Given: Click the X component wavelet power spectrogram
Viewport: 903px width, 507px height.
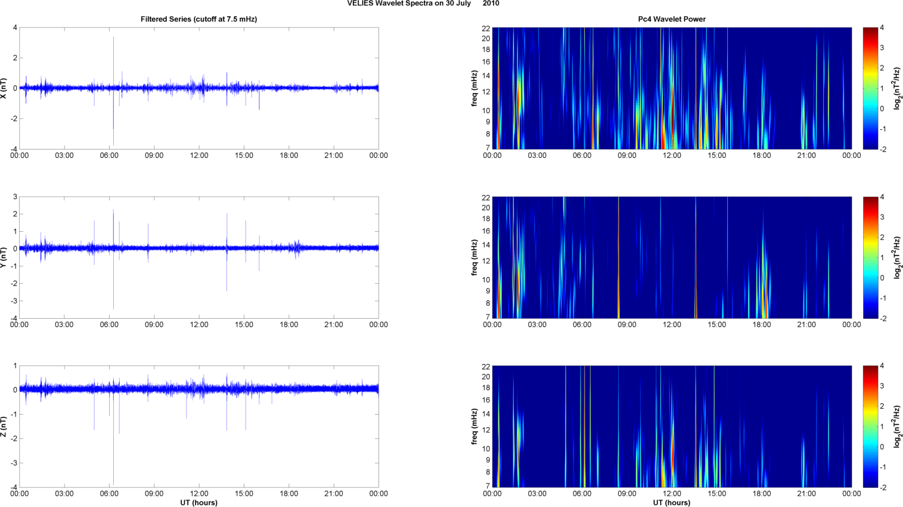Looking at the screenshot, I should point(672,88).
